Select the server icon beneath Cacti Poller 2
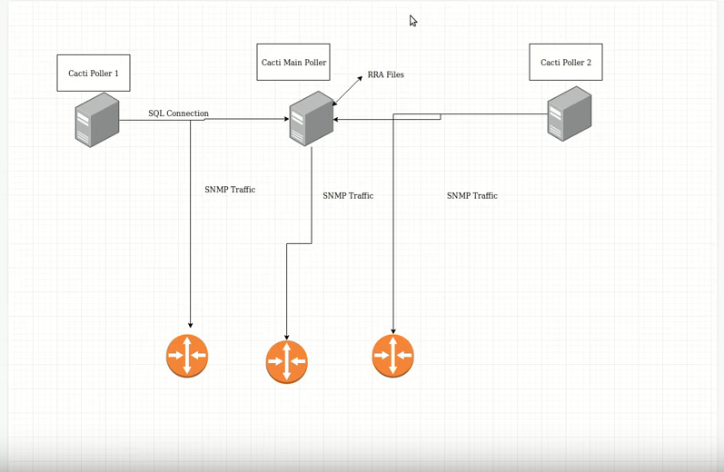The height and width of the screenshot is (472, 724). coord(570,113)
